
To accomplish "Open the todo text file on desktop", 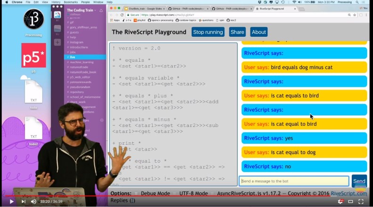I will 33,91.
